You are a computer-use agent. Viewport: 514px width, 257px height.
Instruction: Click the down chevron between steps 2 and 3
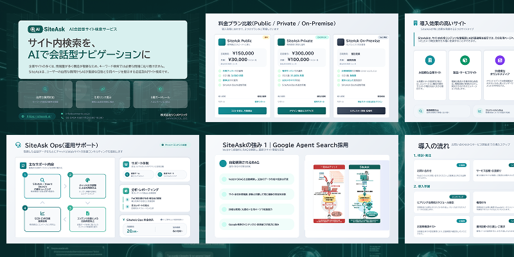[87, 203]
